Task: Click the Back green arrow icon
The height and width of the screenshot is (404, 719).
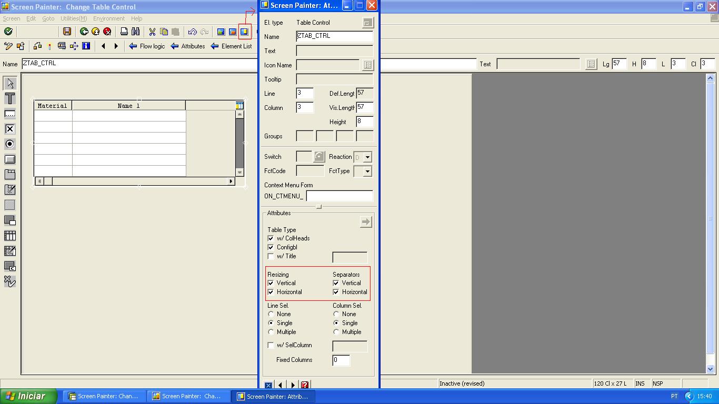Action: 84,32
